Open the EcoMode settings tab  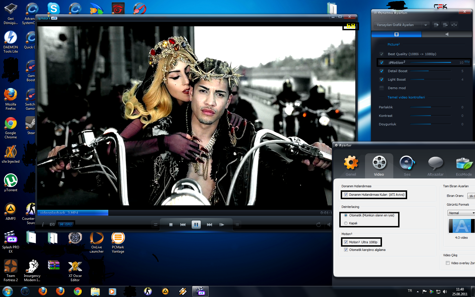[x=464, y=166]
